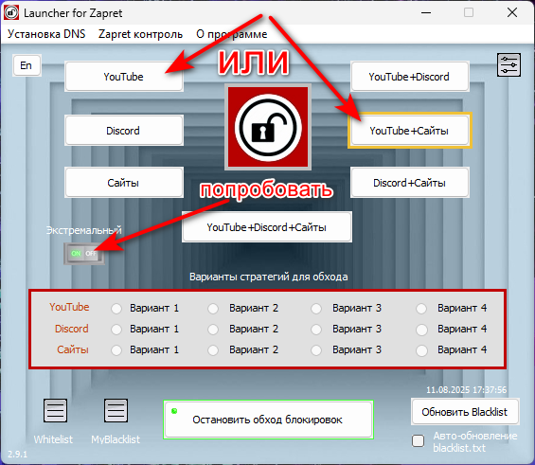Minimize the Launcher for Zapret window
The width and height of the screenshot is (535, 465).
coord(426,12)
